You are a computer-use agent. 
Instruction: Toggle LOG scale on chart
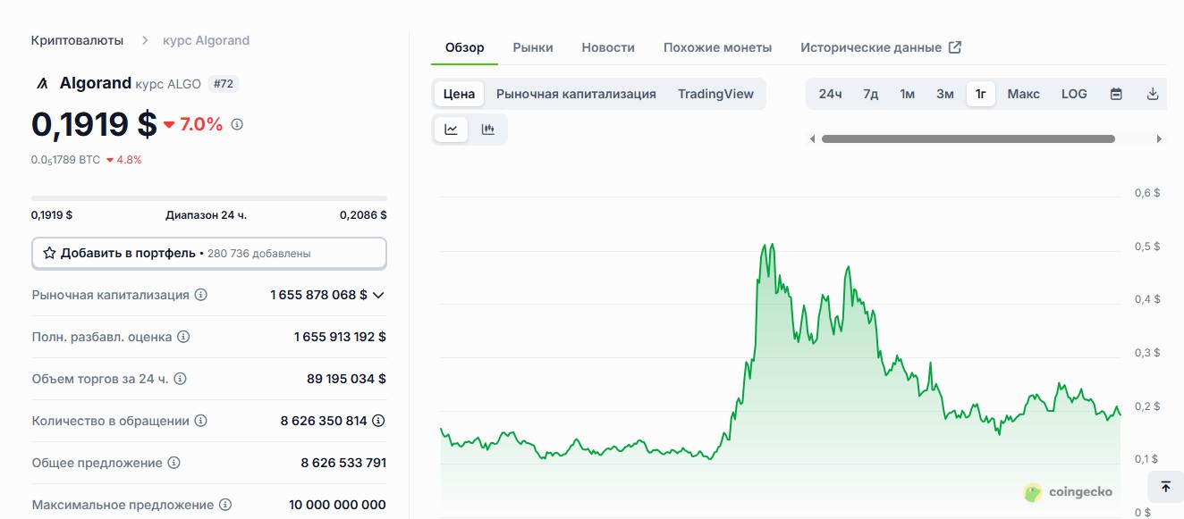(1074, 94)
